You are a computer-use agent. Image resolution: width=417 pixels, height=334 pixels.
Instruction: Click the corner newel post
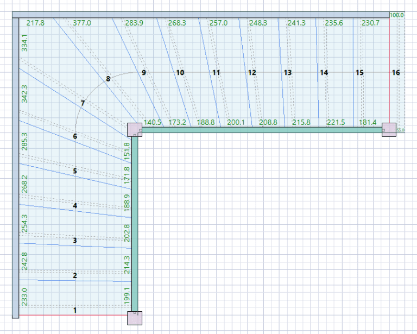(x=135, y=130)
